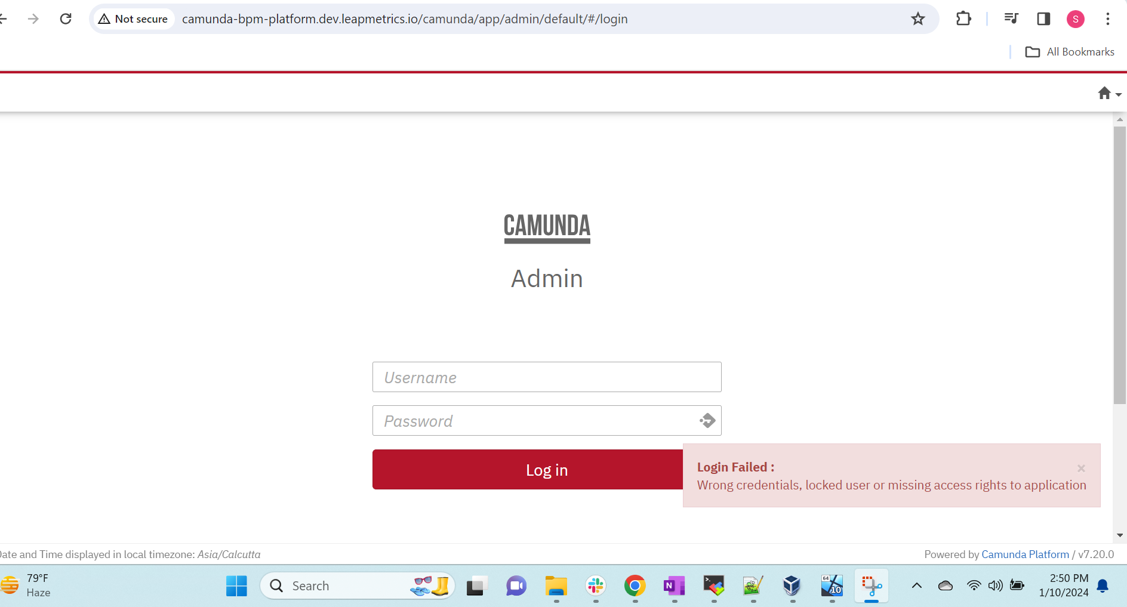Open the media controls icon in toolbar

pyautogui.click(x=1011, y=19)
